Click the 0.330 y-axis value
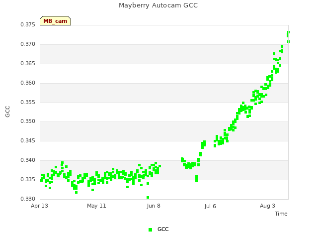The height and width of the screenshot is (239, 318). pos(28,199)
